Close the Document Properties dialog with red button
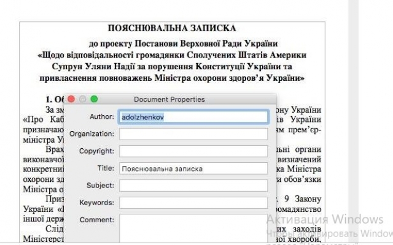Viewport: 393px width, 245px height. (x=71, y=99)
